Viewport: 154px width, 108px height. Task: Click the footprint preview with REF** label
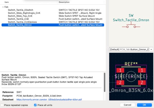tap(131, 77)
